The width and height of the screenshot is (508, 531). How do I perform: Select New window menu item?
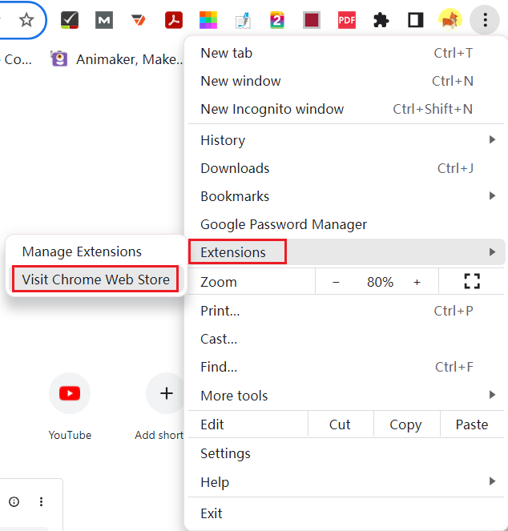click(x=345, y=81)
